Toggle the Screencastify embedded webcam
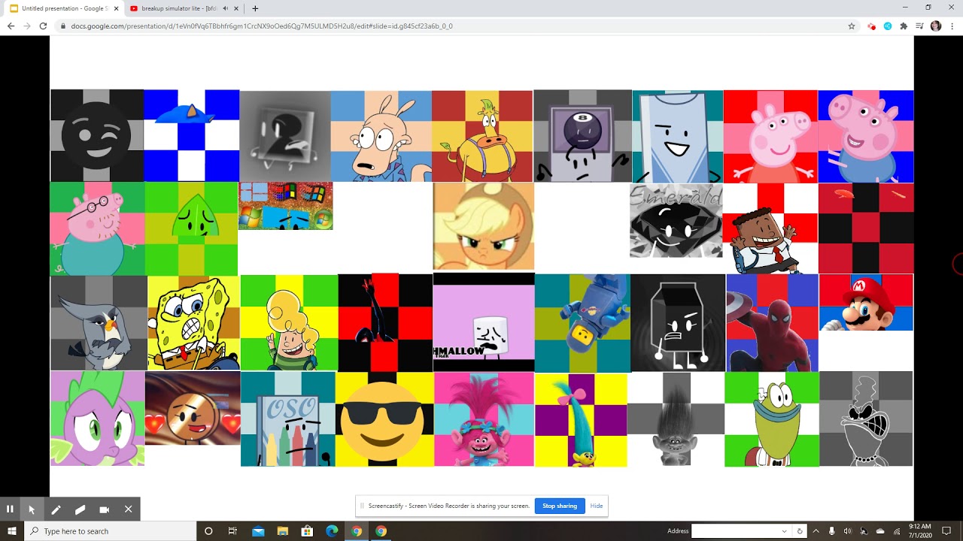Viewport: 963px width, 541px height. tap(104, 509)
